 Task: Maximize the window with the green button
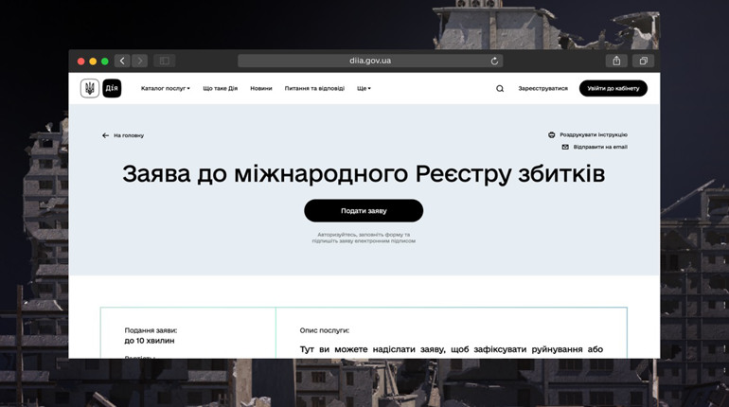tap(105, 62)
